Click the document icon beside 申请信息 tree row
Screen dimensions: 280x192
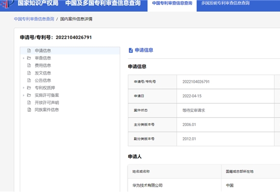point(29,51)
